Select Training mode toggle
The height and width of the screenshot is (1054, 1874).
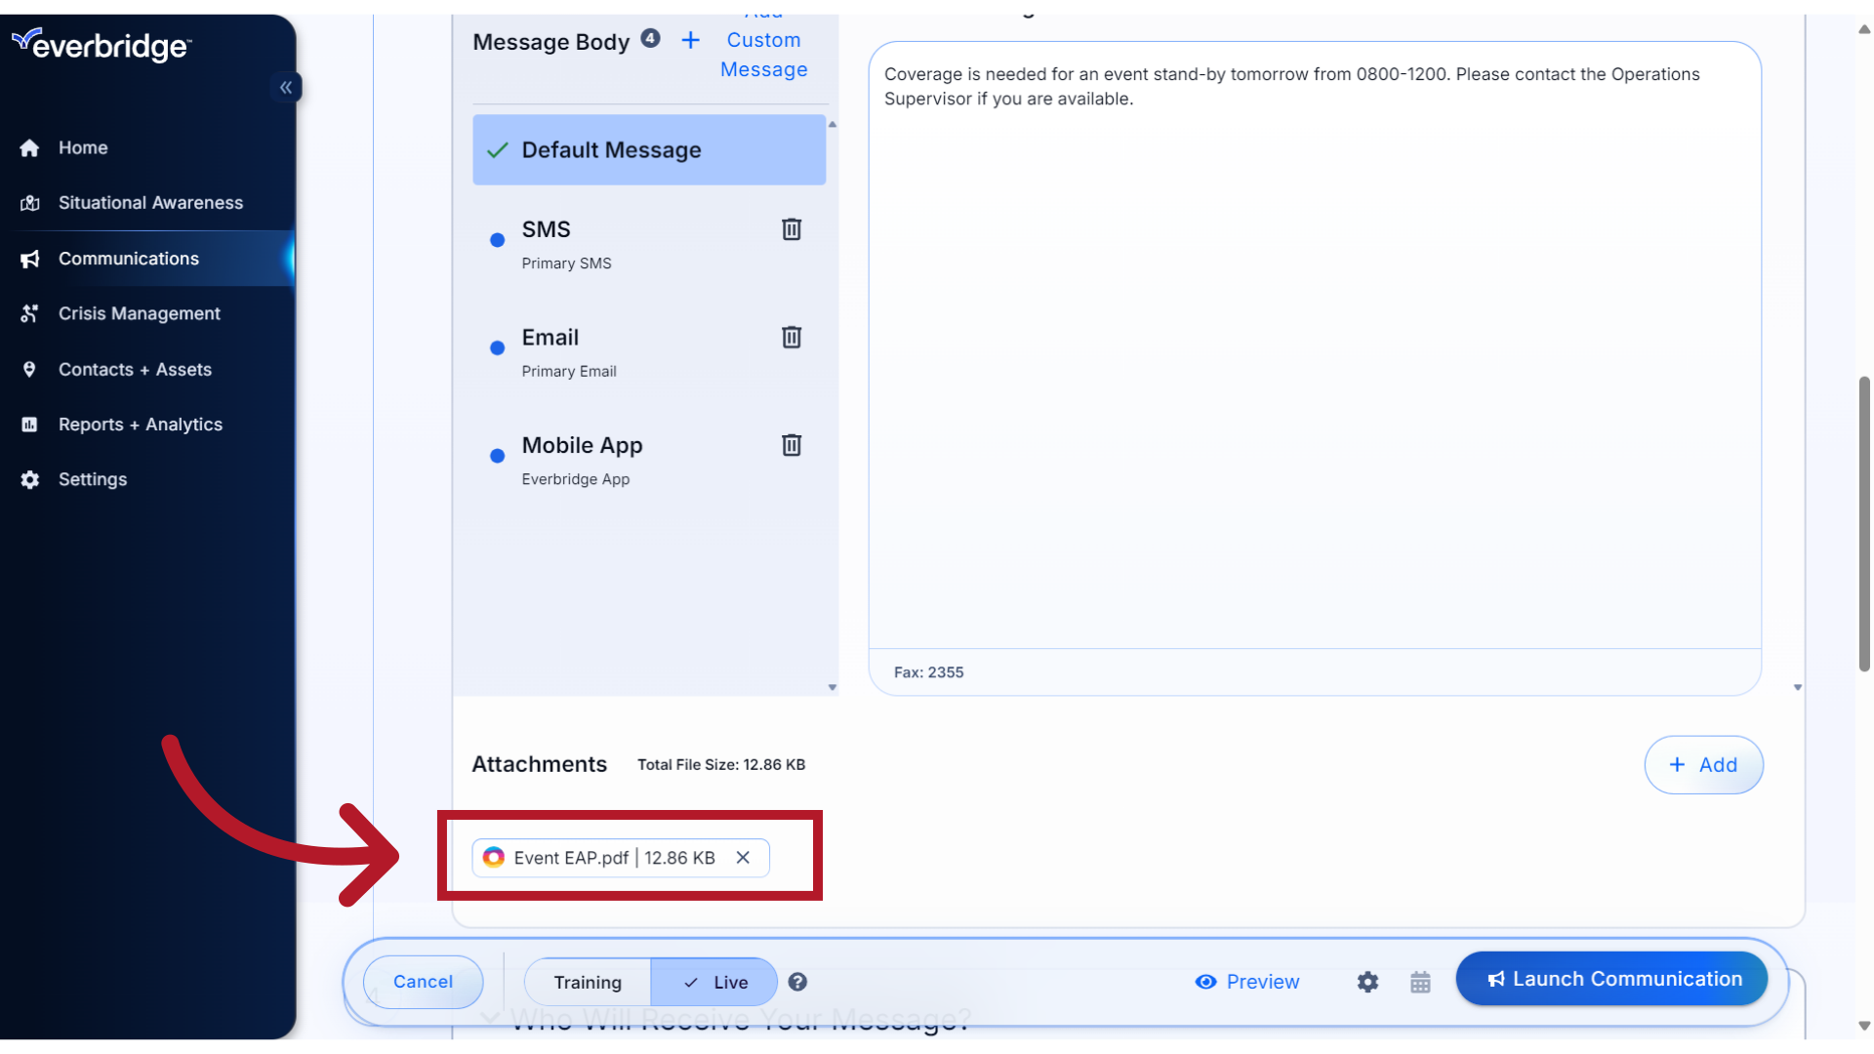(587, 982)
